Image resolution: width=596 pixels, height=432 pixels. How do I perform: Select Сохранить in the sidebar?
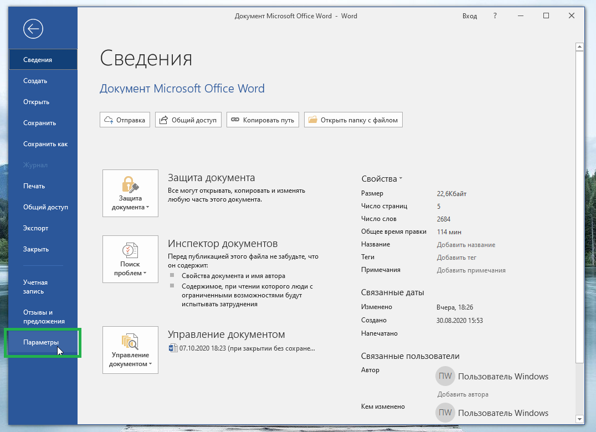point(43,123)
